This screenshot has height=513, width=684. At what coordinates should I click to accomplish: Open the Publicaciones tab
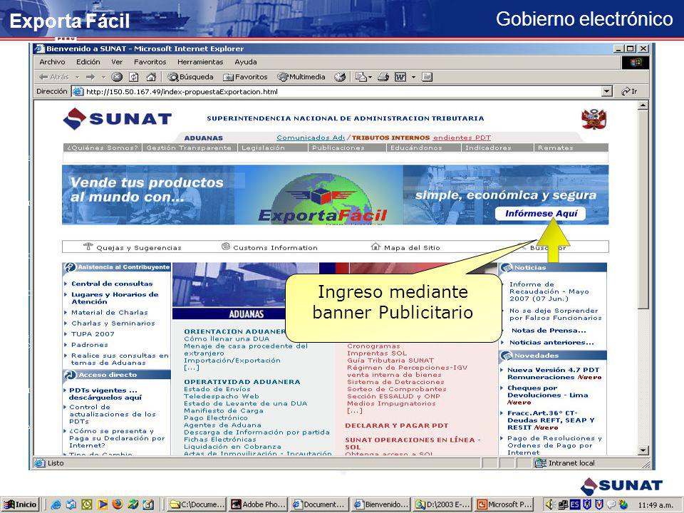(338, 148)
